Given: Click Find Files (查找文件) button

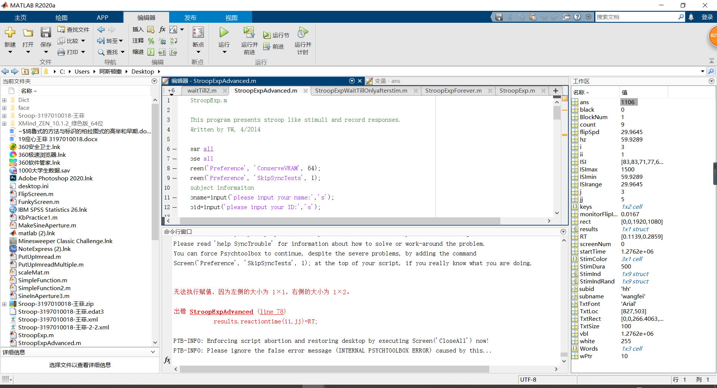Looking at the screenshot, I should pyautogui.click(x=73, y=30).
